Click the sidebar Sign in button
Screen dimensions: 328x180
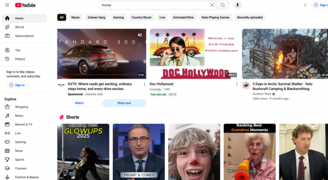(17, 85)
